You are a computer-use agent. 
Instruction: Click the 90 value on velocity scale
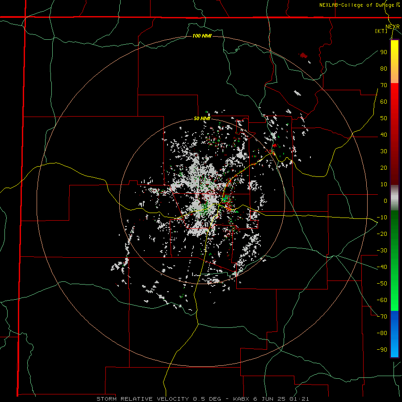click(x=384, y=52)
